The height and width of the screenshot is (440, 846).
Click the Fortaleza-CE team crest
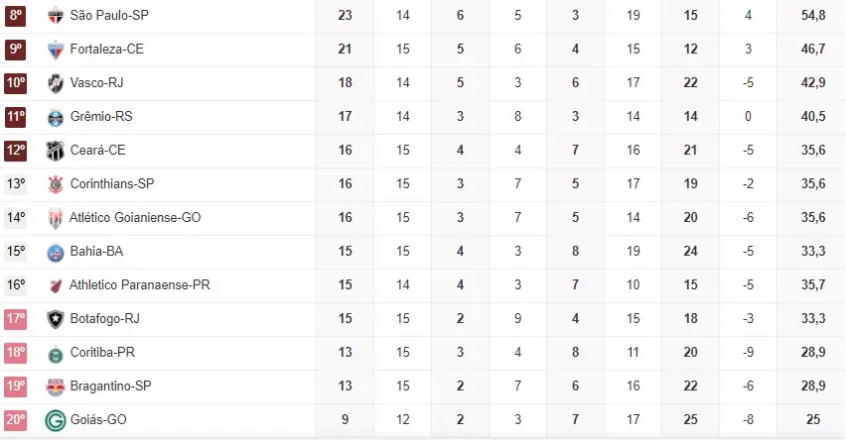click(56, 50)
